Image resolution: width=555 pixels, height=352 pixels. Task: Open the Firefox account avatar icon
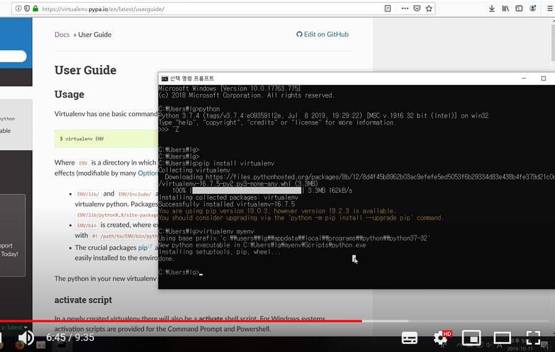tap(533, 9)
